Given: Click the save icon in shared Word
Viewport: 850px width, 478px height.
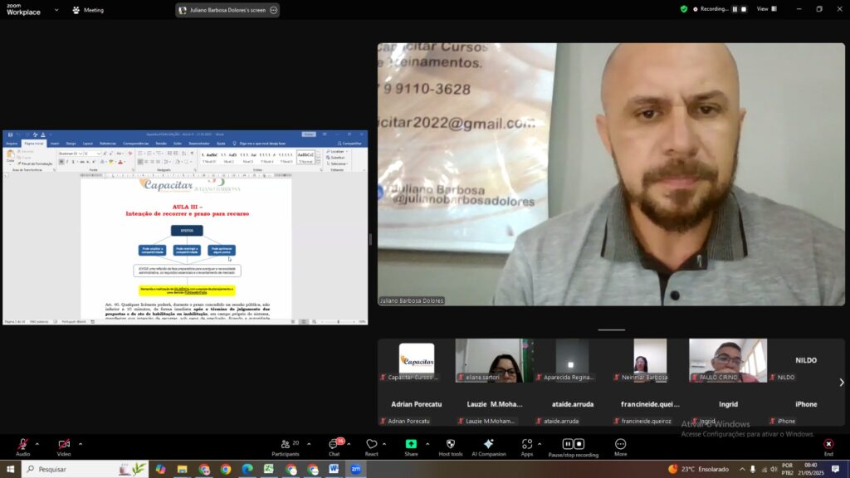Looking at the screenshot, I should pos(10,134).
